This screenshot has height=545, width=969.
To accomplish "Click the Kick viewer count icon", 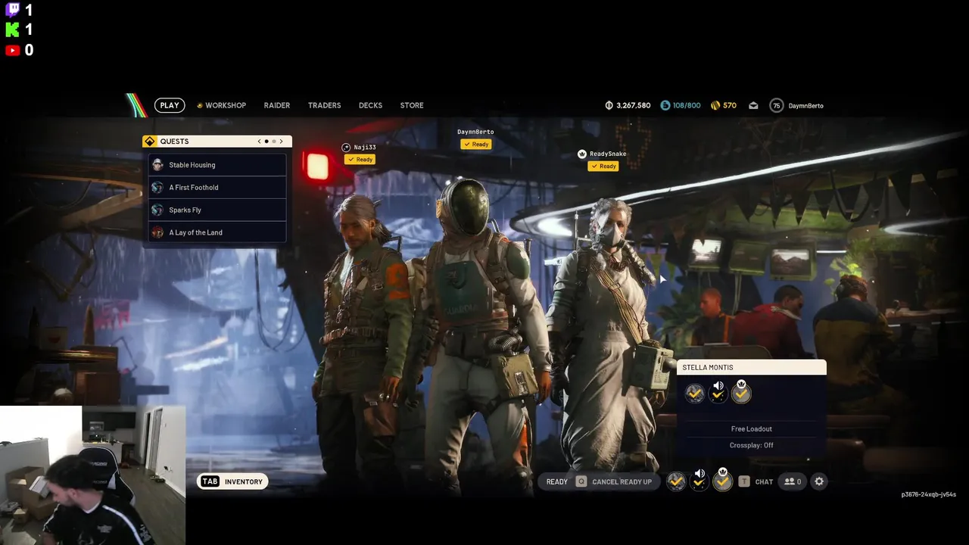I will point(12,30).
